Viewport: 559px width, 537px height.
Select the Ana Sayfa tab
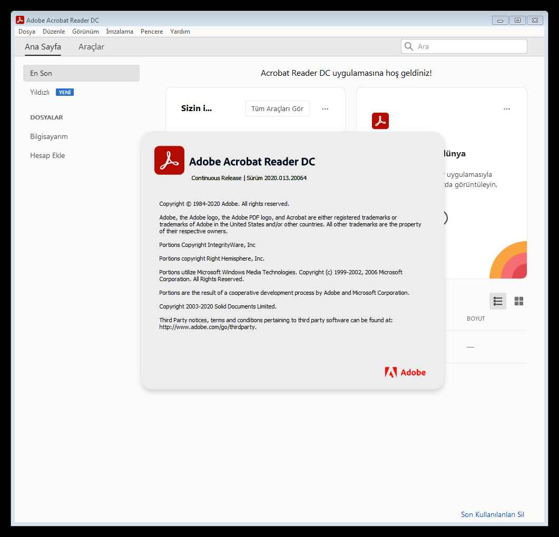point(43,47)
